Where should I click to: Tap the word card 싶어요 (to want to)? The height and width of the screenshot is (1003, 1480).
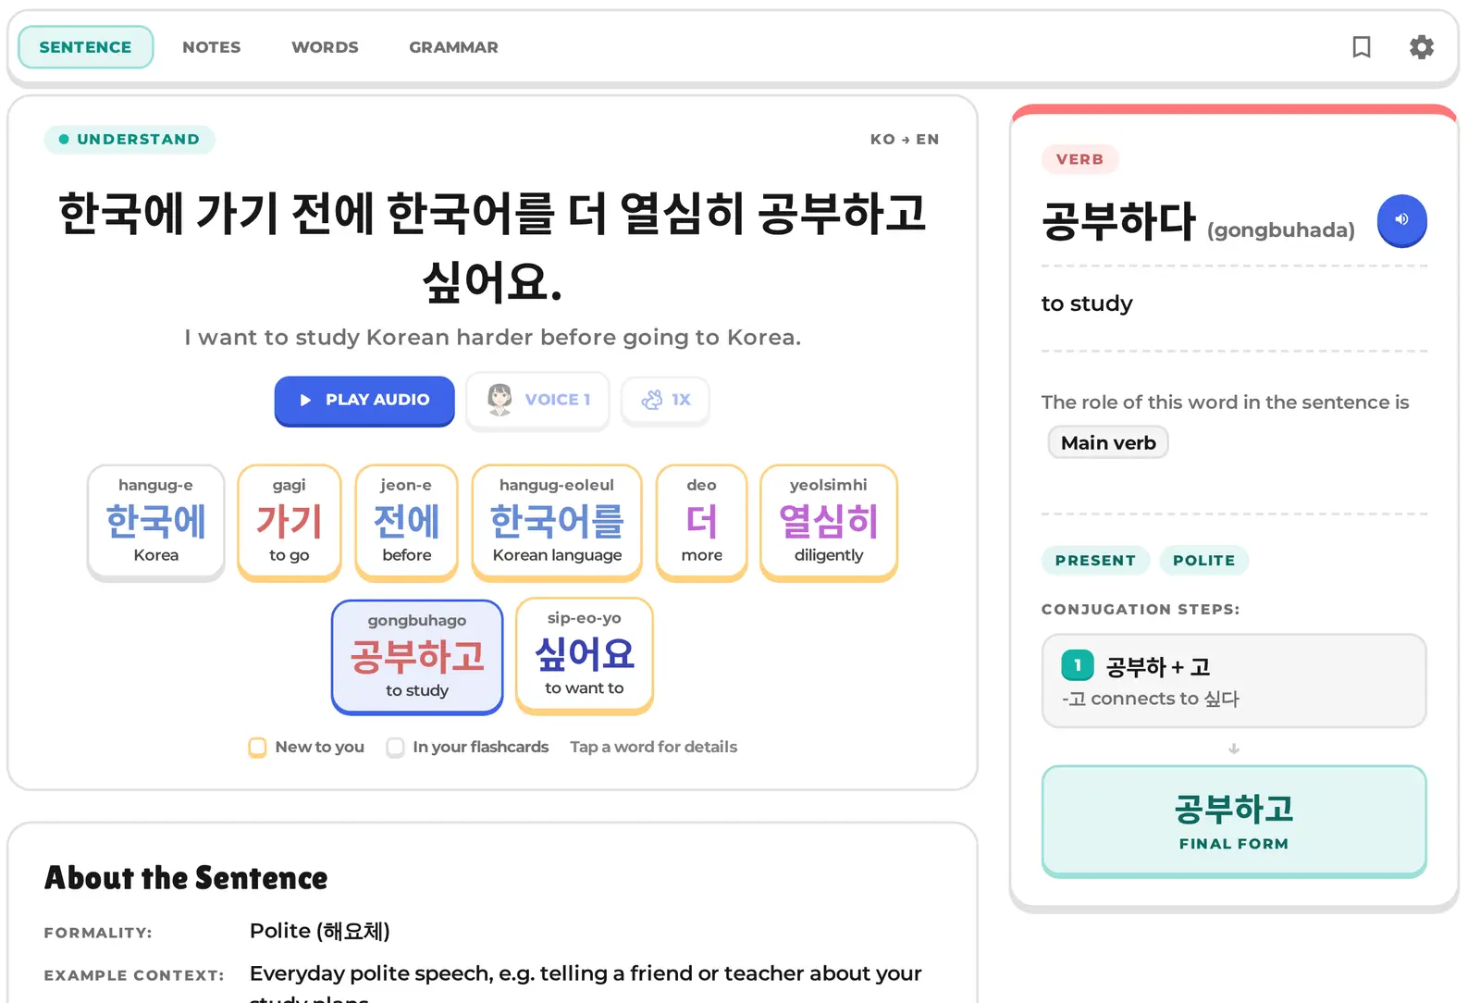[x=585, y=655]
